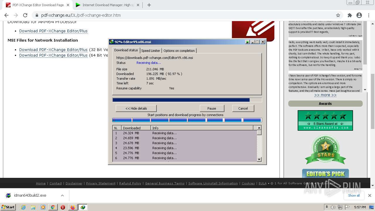Open the browser extensions puzzle icon

pyautogui.click(x=350, y=15)
